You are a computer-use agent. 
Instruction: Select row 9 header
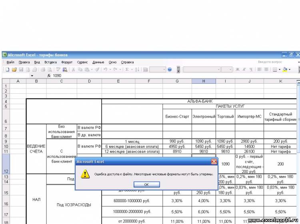(6, 141)
